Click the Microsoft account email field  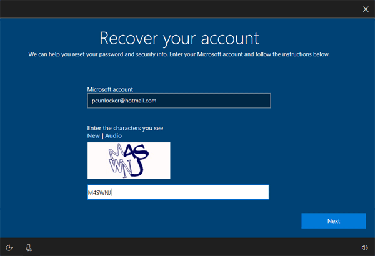(179, 101)
